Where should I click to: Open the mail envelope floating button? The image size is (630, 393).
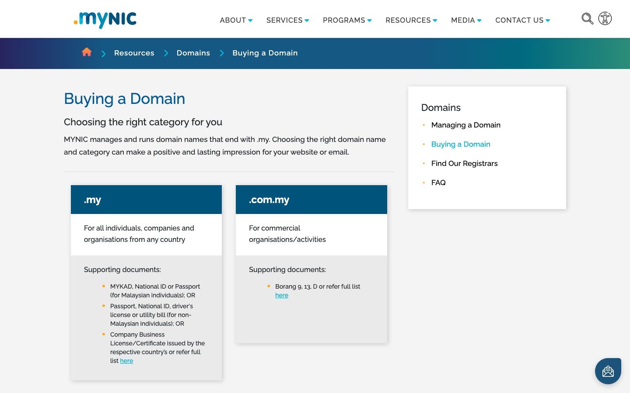[x=608, y=371]
